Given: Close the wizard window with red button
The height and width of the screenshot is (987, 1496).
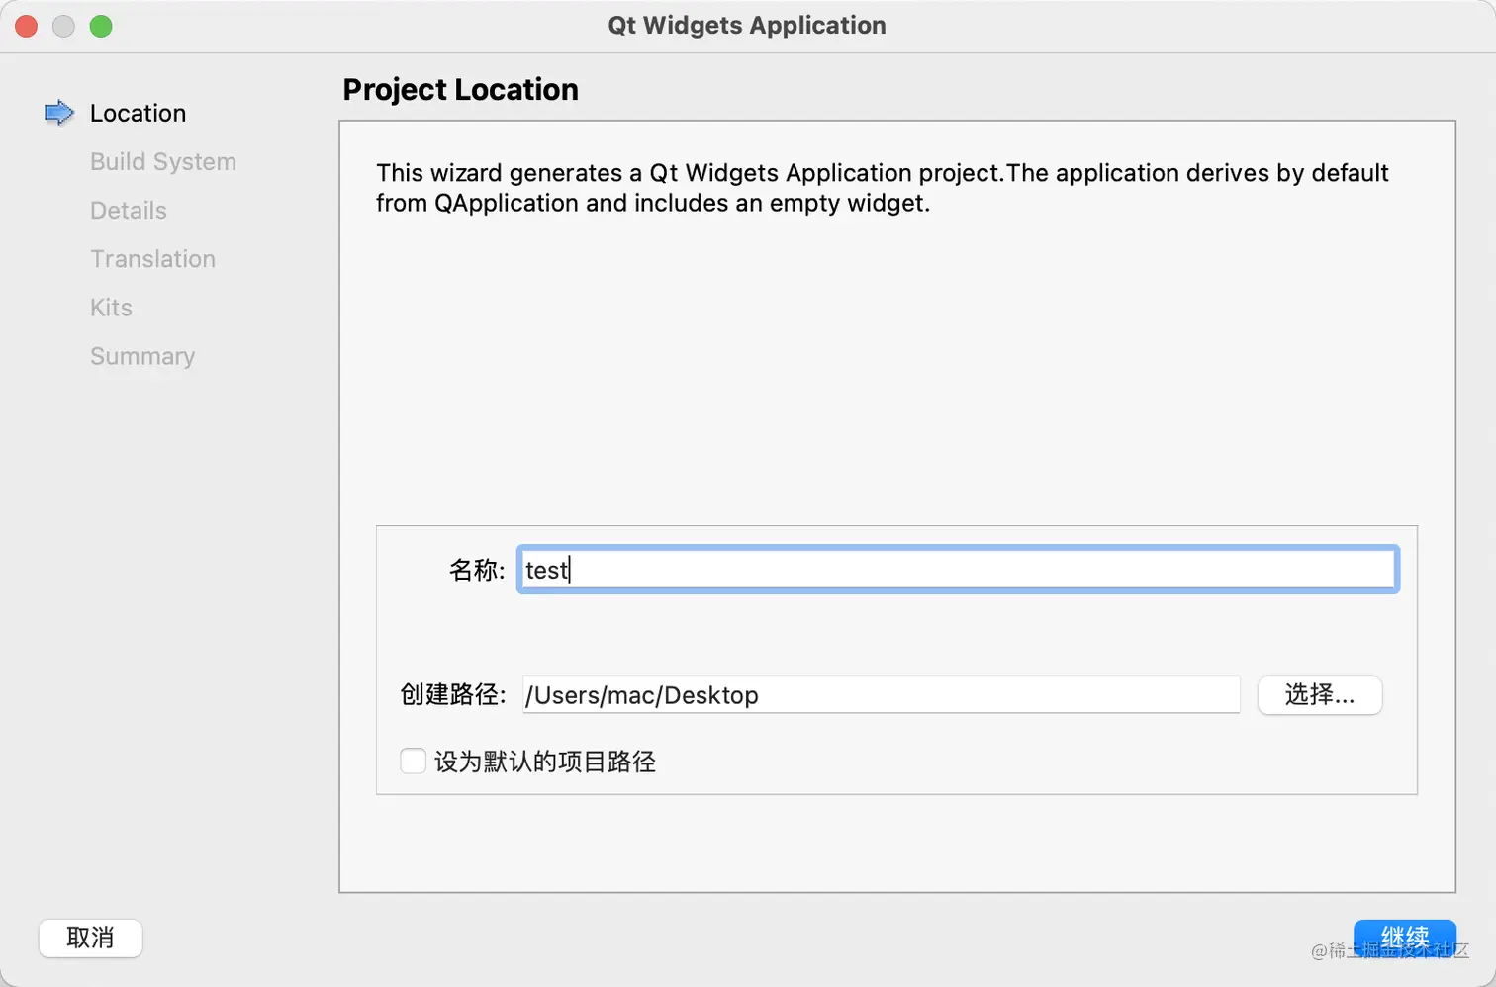Looking at the screenshot, I should [x=27, y=26].
